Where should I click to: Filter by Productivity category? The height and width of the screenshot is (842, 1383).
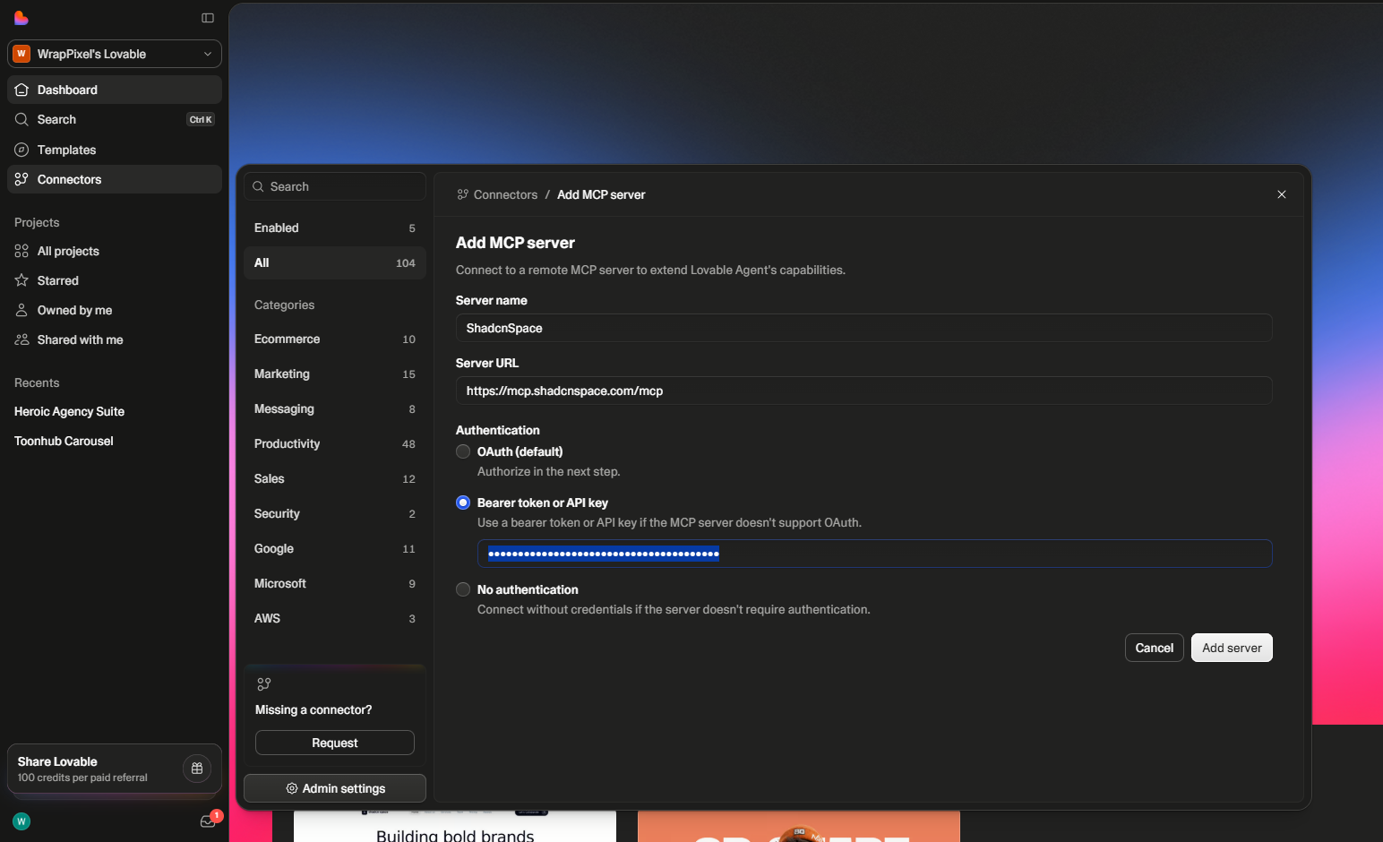(x=335, y=443)
